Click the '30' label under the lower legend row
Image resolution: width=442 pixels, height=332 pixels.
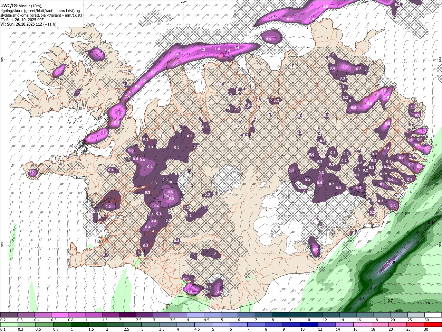[x=426, y=329]
